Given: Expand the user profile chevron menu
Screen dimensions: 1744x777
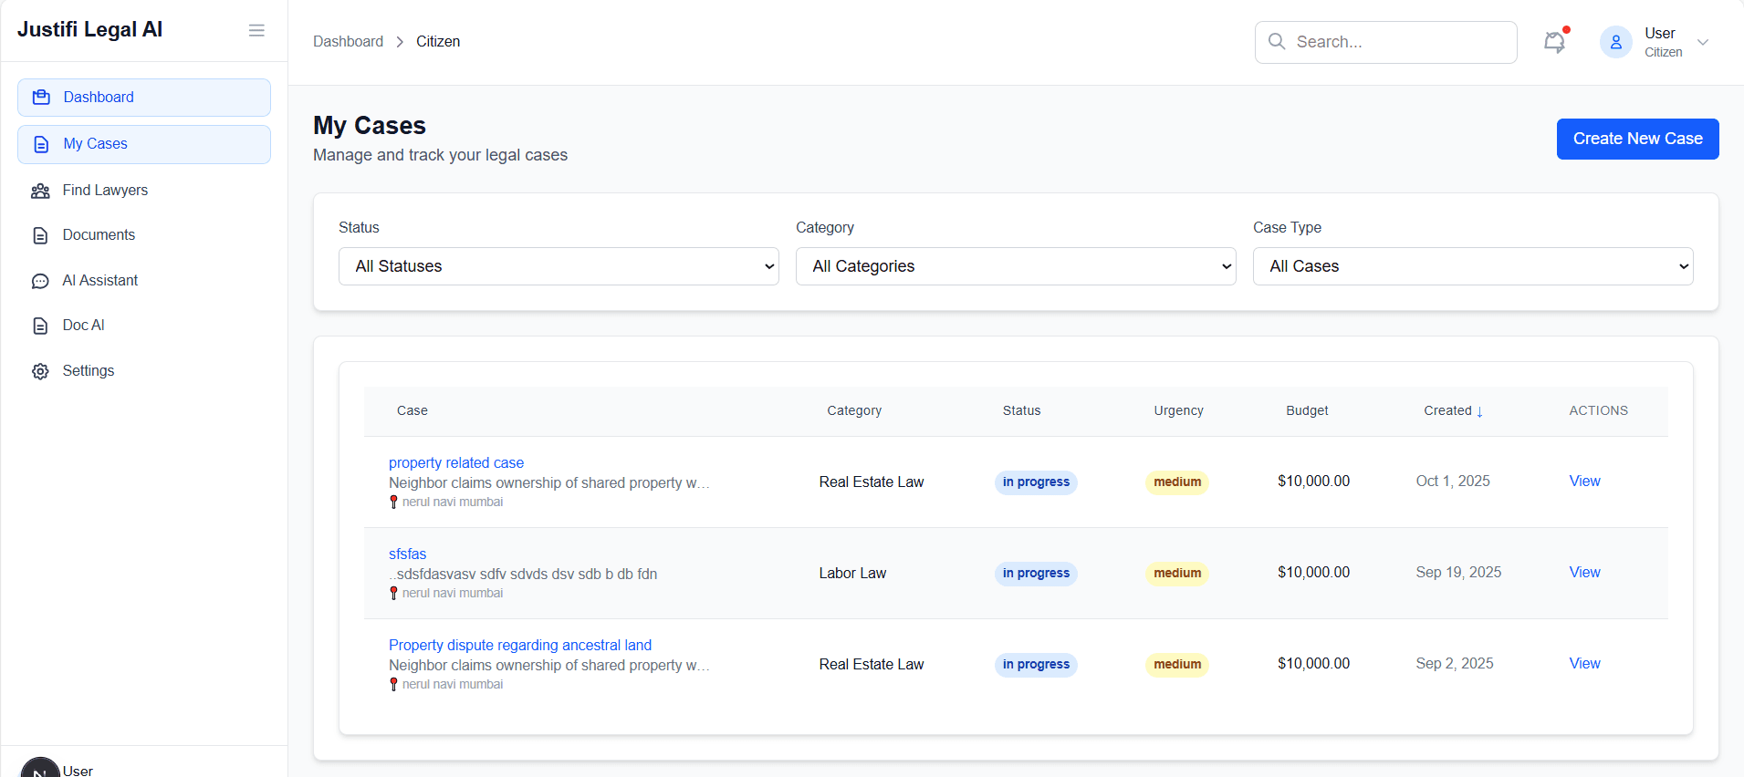Looking at the screenshot, I should click(x=1702, y=42).
